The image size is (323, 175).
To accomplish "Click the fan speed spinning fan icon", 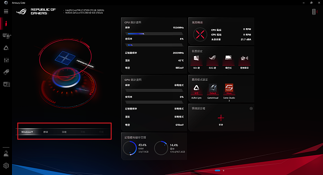I will [200, 35].
